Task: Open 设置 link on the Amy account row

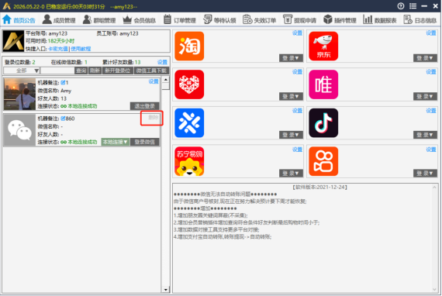Action: tap(154, 81)
